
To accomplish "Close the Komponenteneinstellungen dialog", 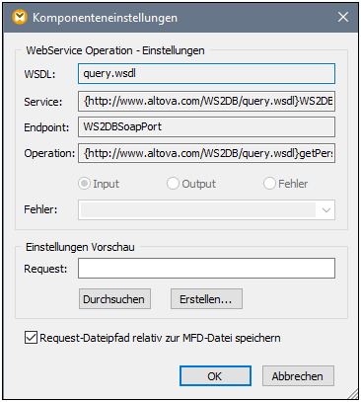I will tap(343, 17).
